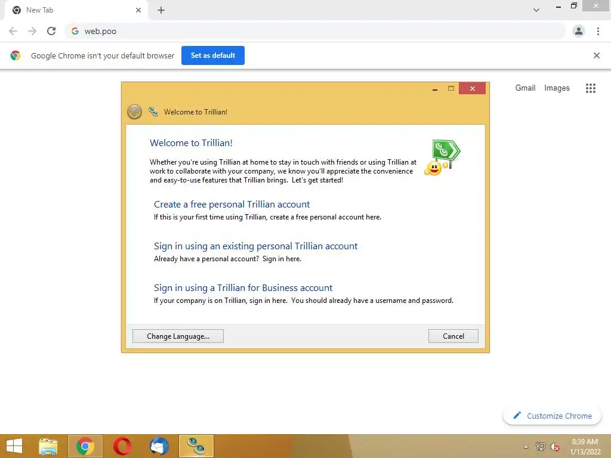Go forward in Chrome
The width and height of the screenshot is (611, 458).
tap(32, 31)
